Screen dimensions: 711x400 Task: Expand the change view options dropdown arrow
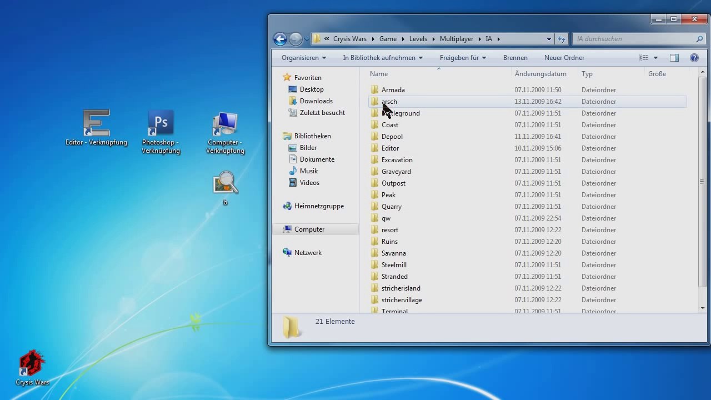point(655,58)
